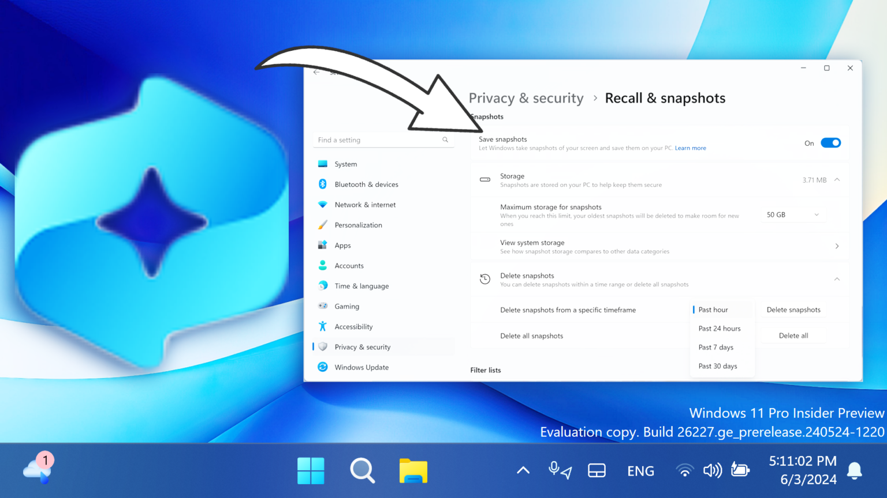887x498 pixels.
Task: Collapse the Storage section chevron
Action: (837, 180)
